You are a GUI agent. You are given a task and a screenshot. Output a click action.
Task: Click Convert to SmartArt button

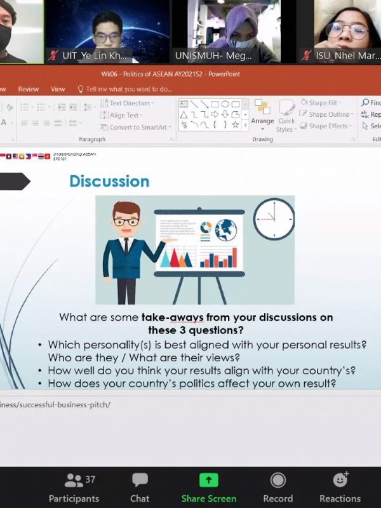(x=137, y=127)
